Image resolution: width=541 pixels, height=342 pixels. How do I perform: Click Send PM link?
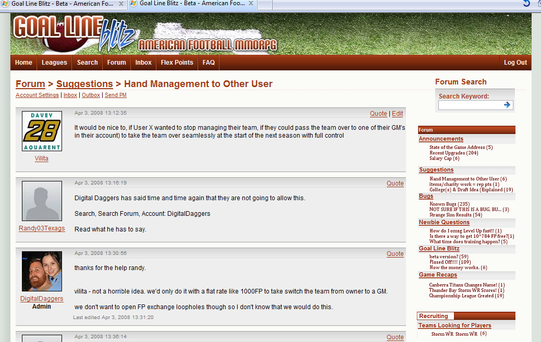coord(116,95)
